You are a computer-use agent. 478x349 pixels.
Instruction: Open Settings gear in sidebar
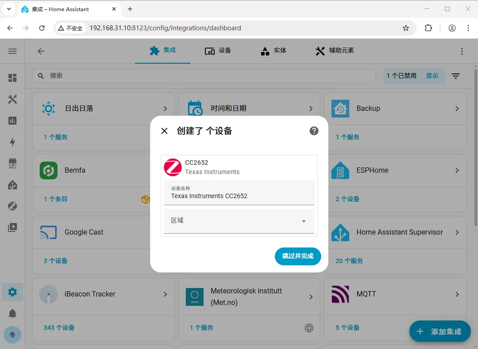pyautogui.click(x=12, y=292)
